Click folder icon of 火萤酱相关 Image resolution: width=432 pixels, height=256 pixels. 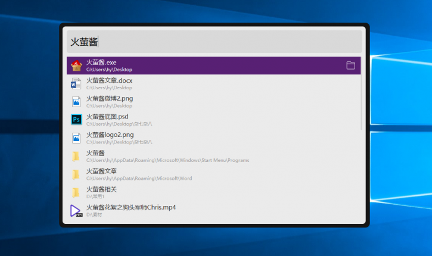(x=76, y=193)
